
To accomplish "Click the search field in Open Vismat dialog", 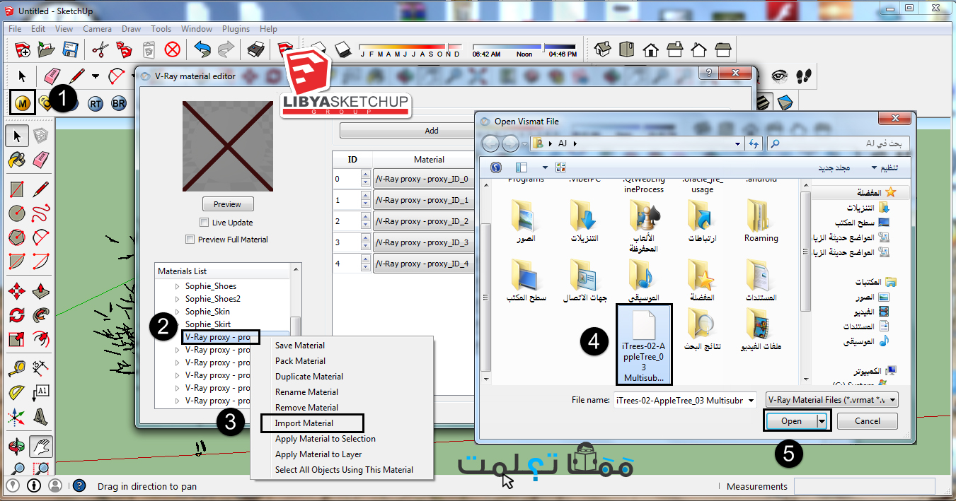I will (x=839, y=143).
